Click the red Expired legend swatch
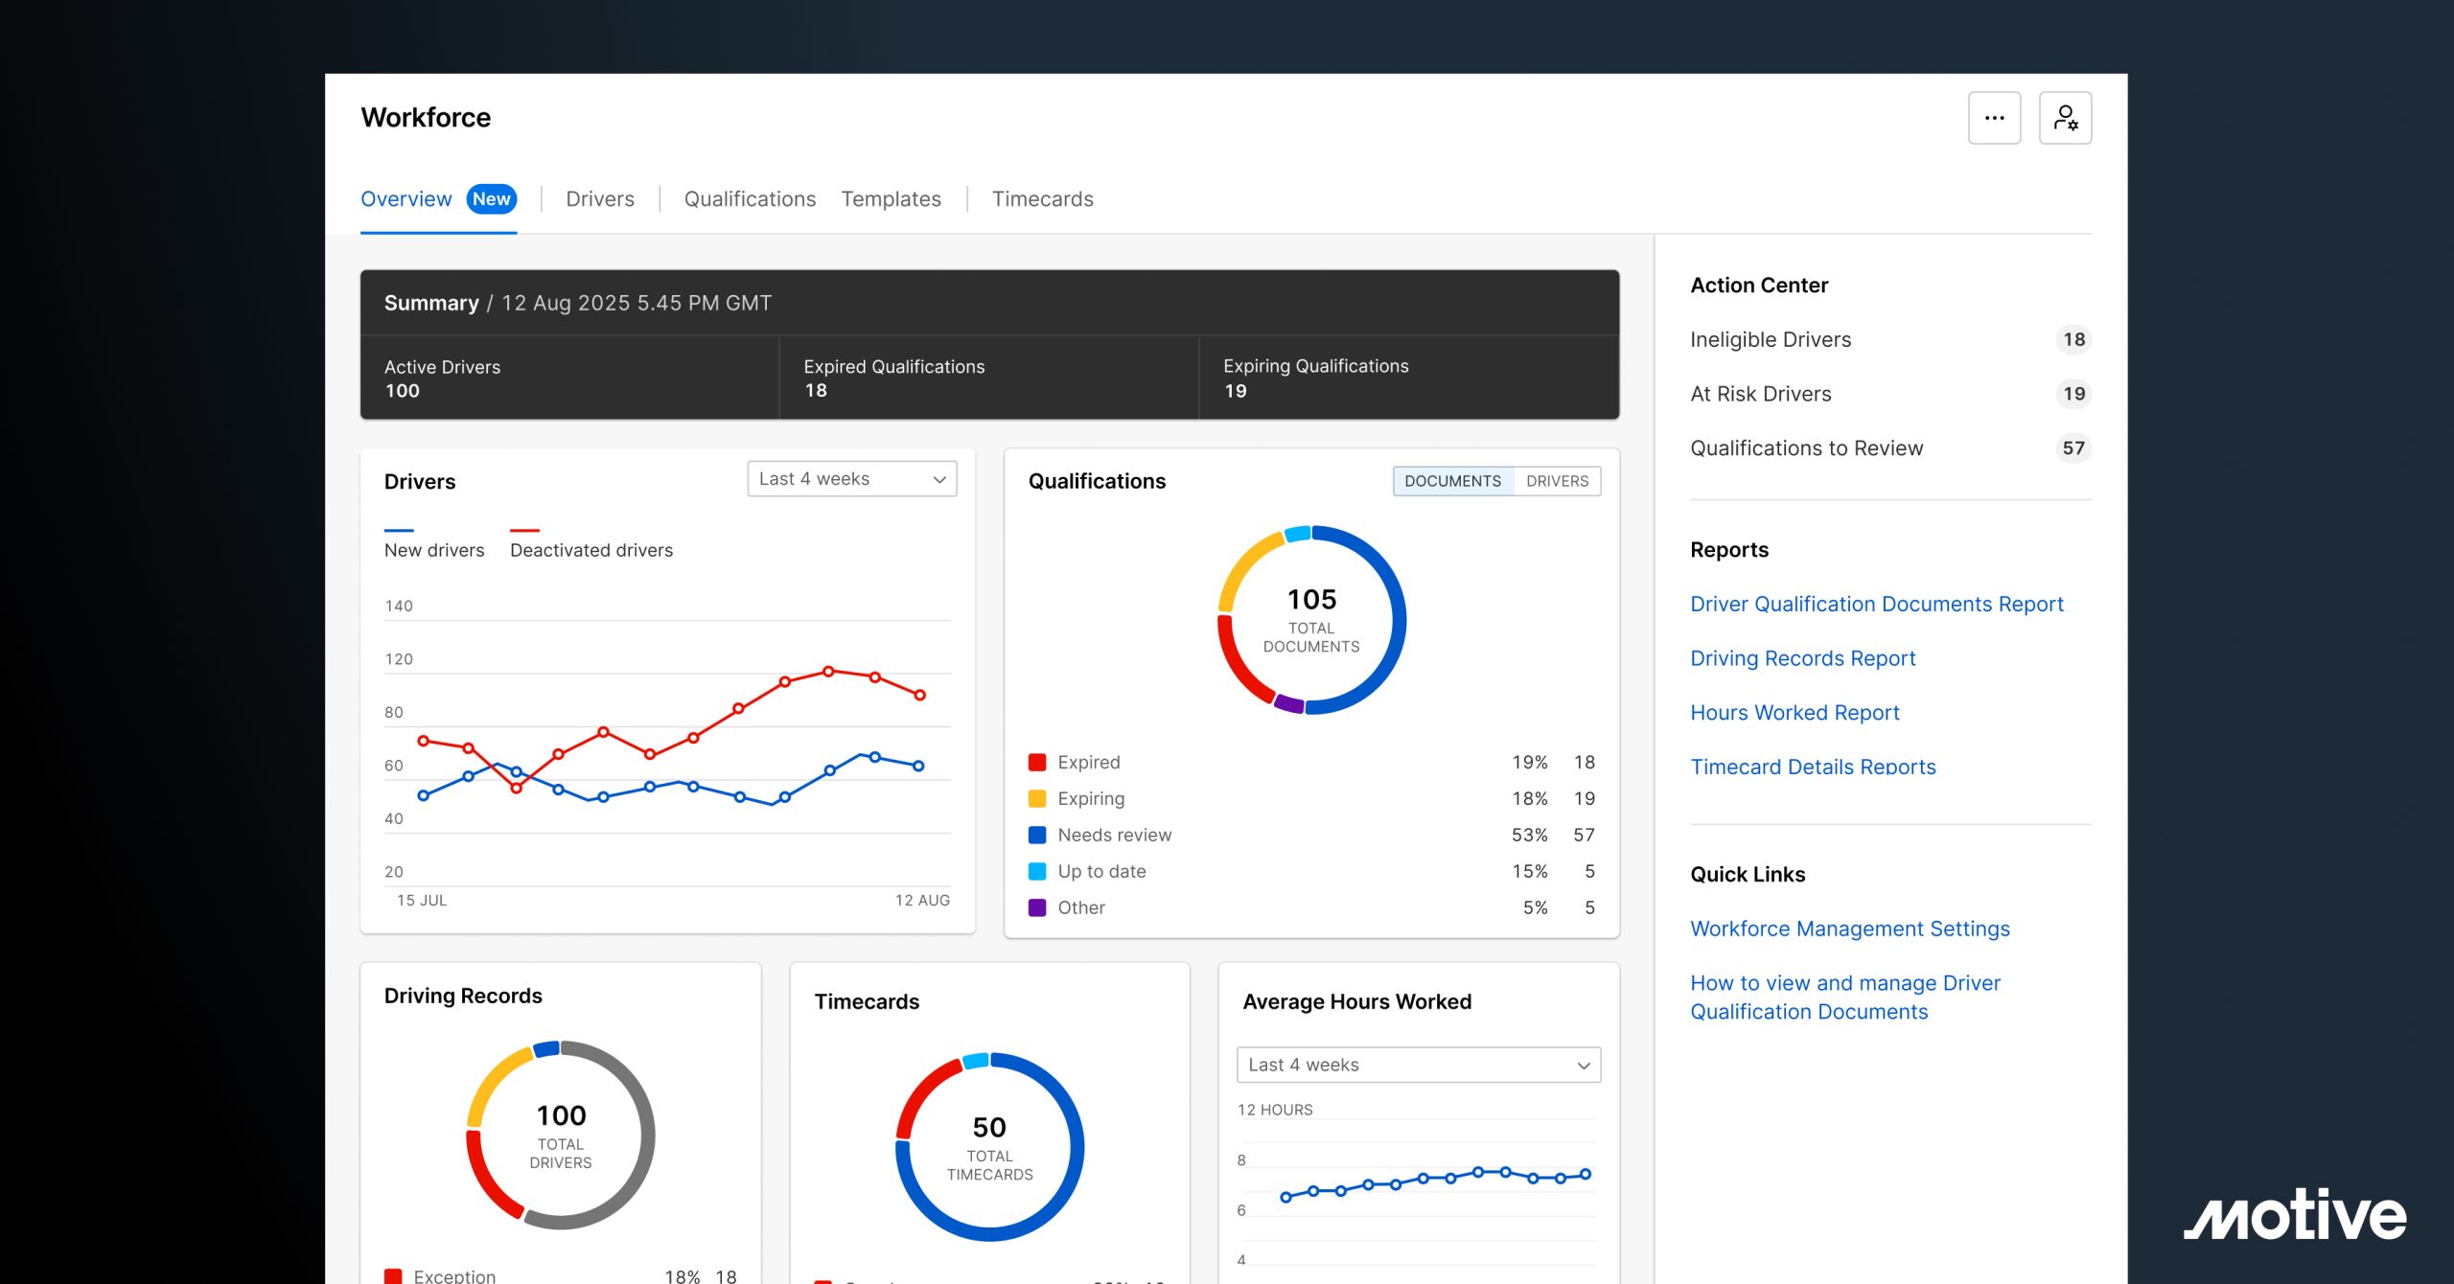 pyautogui.click(x=1039, y=762)
